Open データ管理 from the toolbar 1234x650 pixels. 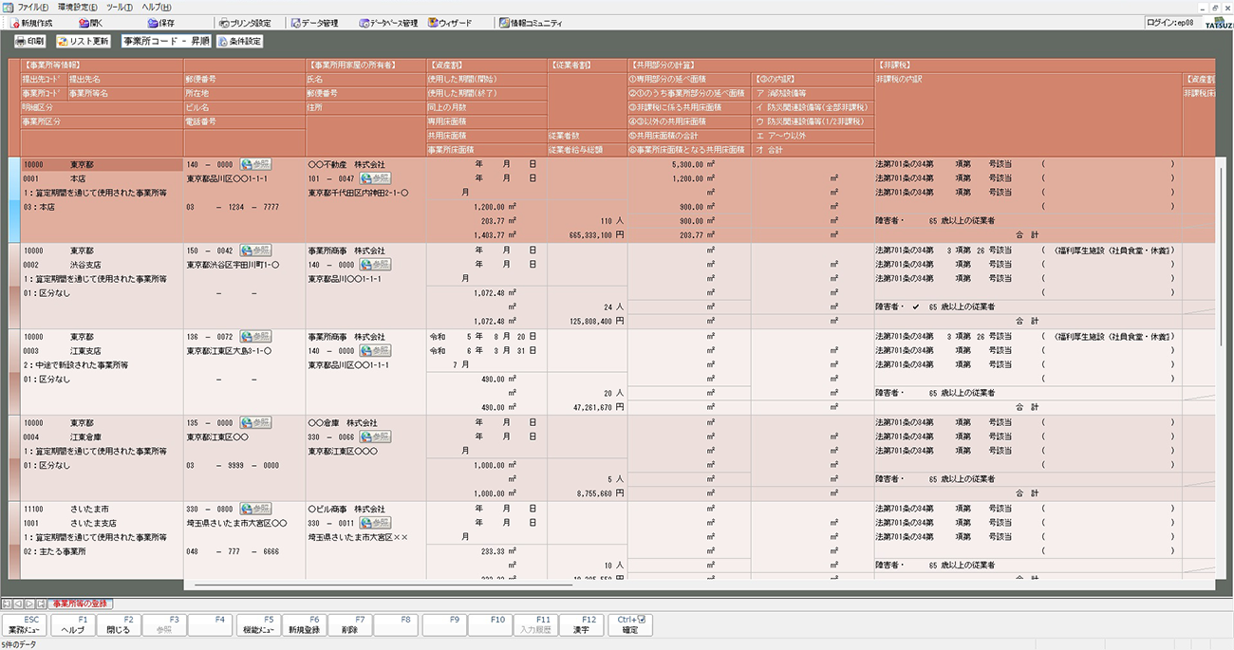314,23
